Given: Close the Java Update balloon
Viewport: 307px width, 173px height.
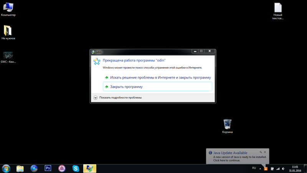Looking at the screenshot, I should coord(265,152).
